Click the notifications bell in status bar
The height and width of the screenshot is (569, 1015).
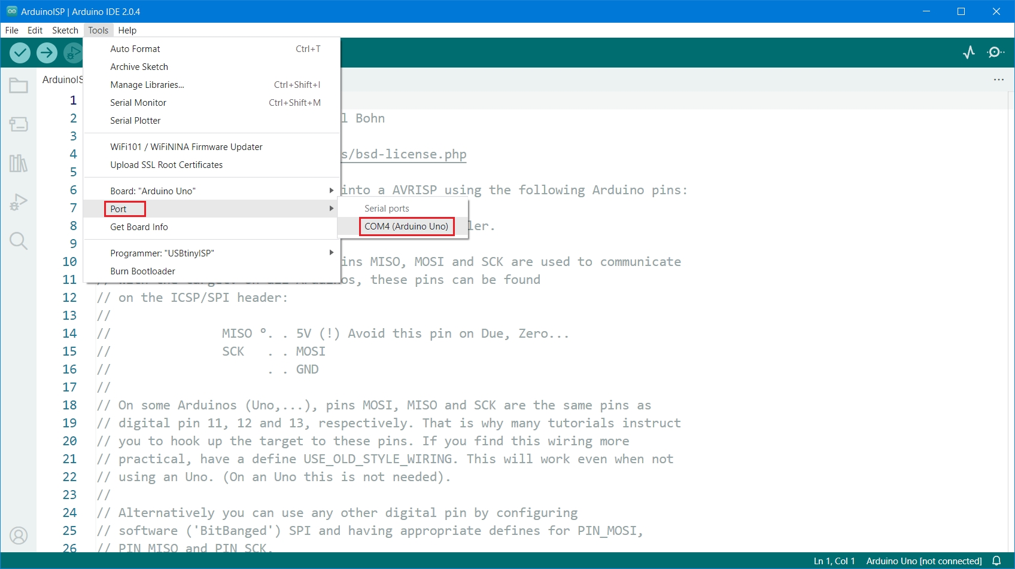pyautogui.click(x=996, y=561)
